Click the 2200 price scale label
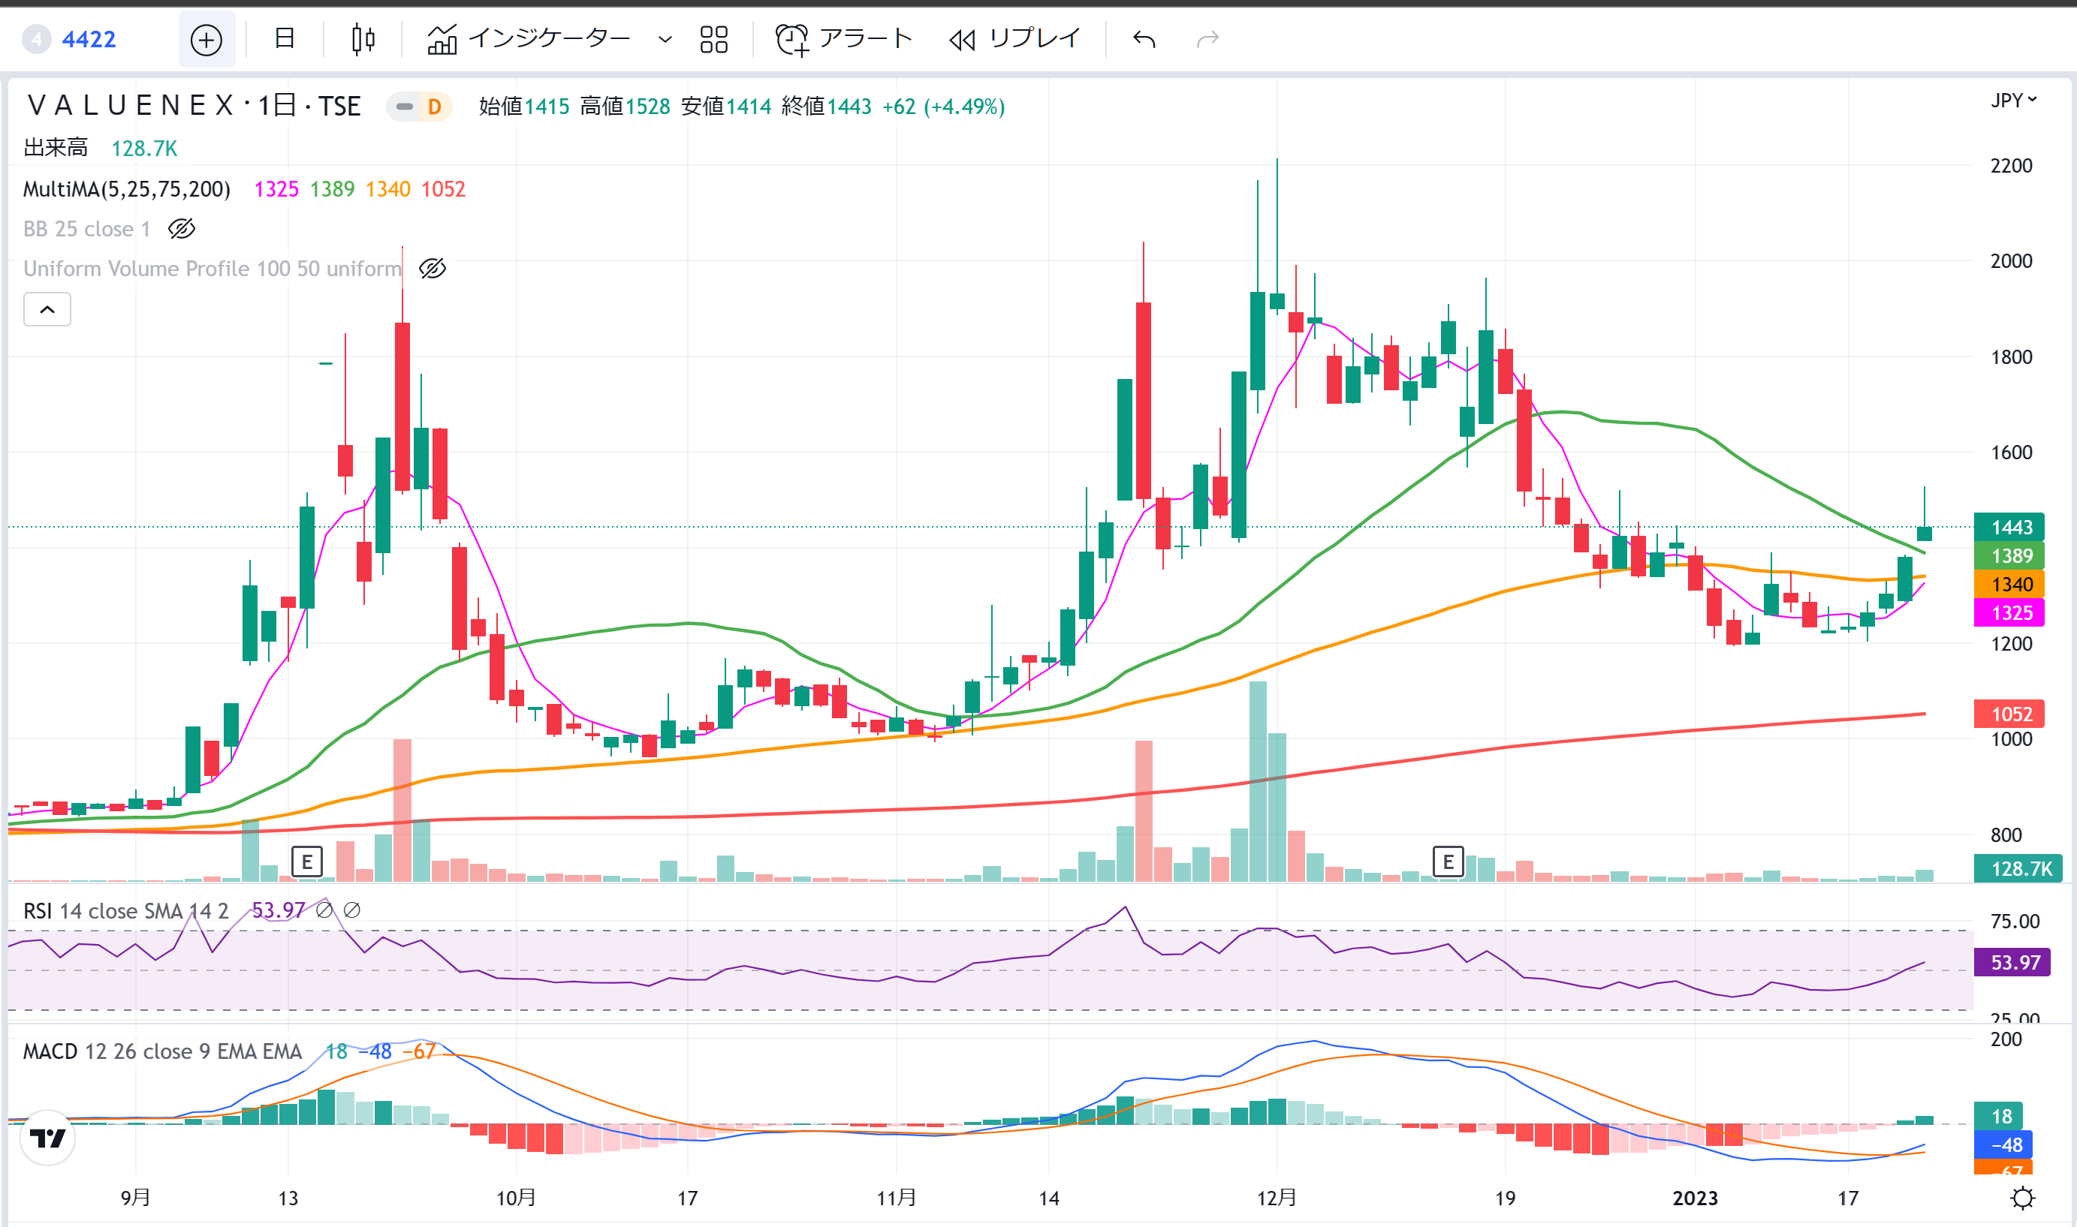This screenshot has width=2077, height=1227. (x=2011, y=165)
